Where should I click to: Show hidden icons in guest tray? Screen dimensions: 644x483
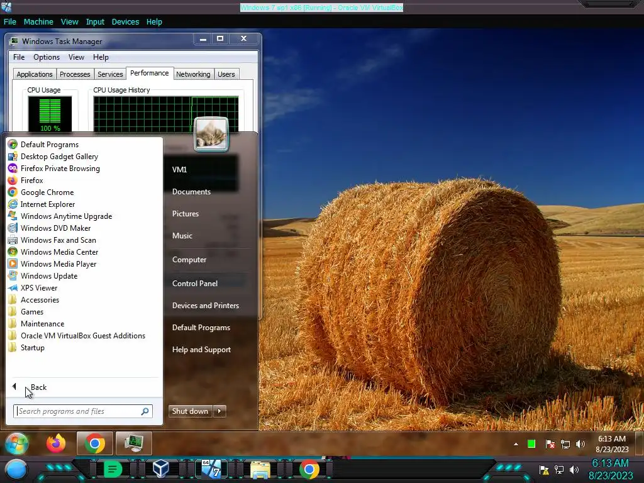[516, 444]
